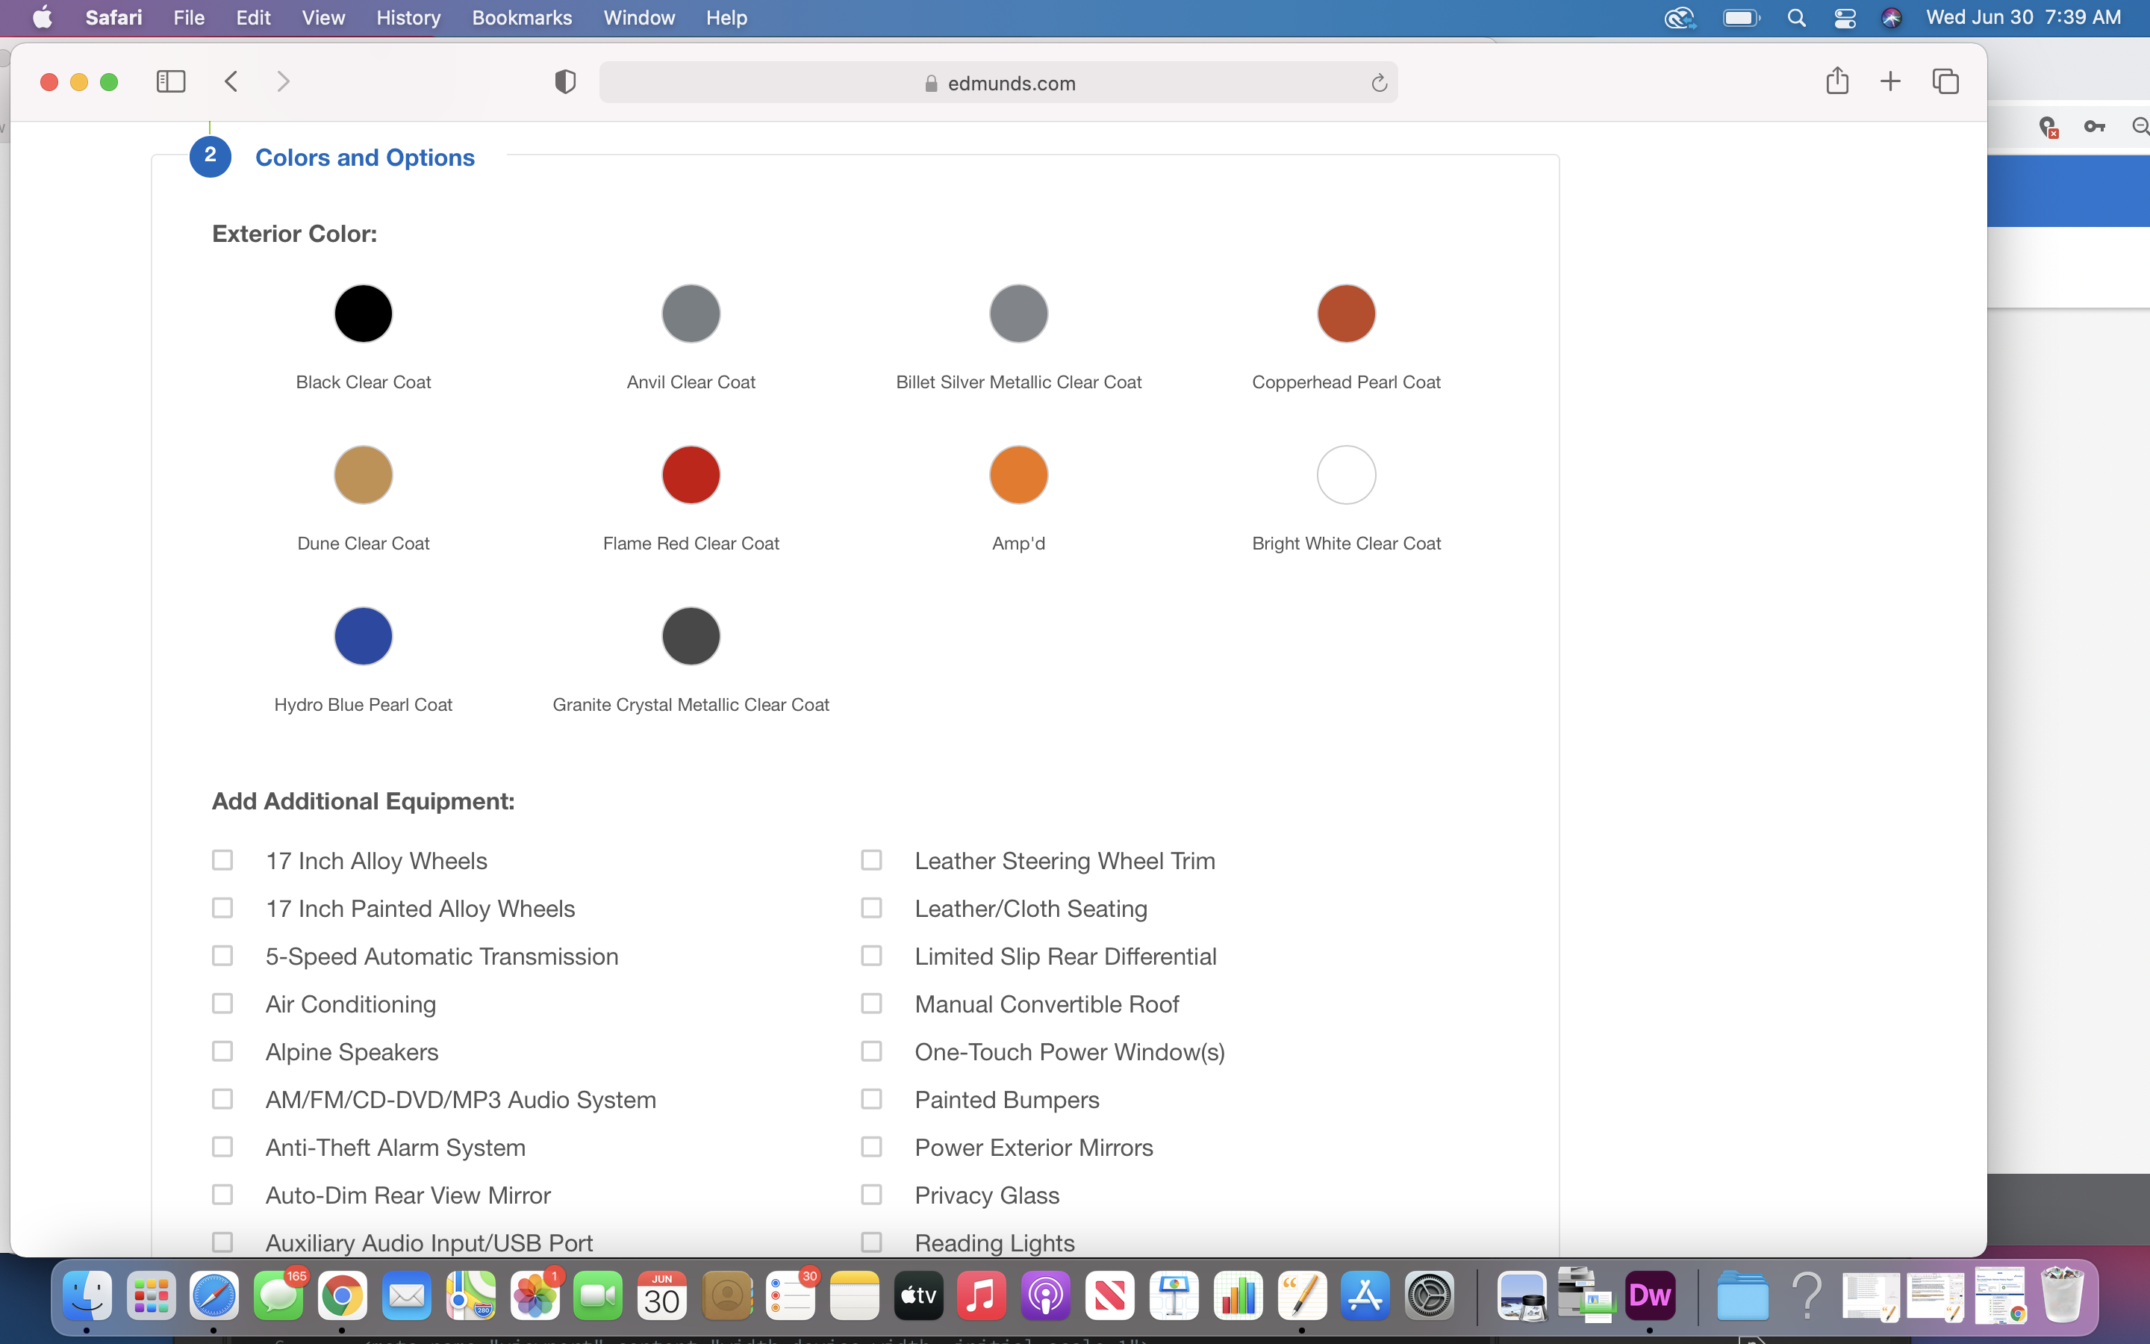Viewport: 2150px width, 1344px height.
Task: Click the date and time clock
Action: point(2023,18)
